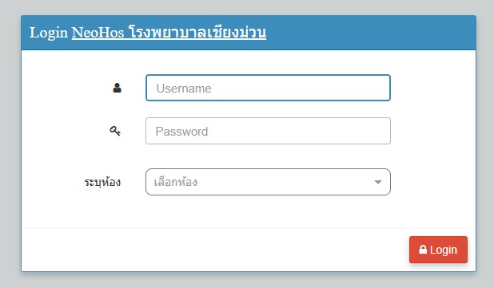Image resolution: width=494 pixels, height=288 pixels.
Task: Focus the Username input field
Action: [268, 88]
